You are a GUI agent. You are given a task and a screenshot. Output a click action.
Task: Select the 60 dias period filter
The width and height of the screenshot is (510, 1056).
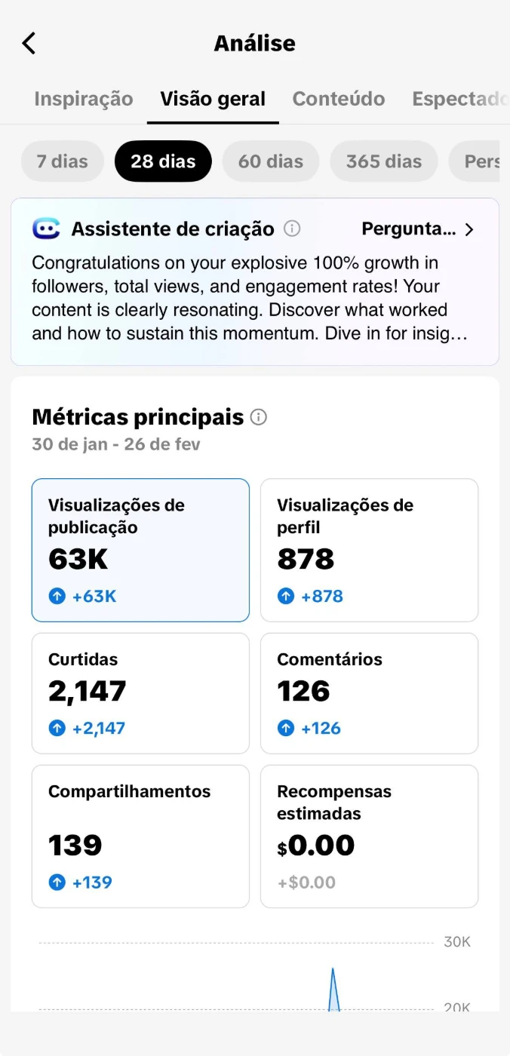pos(270,161)
